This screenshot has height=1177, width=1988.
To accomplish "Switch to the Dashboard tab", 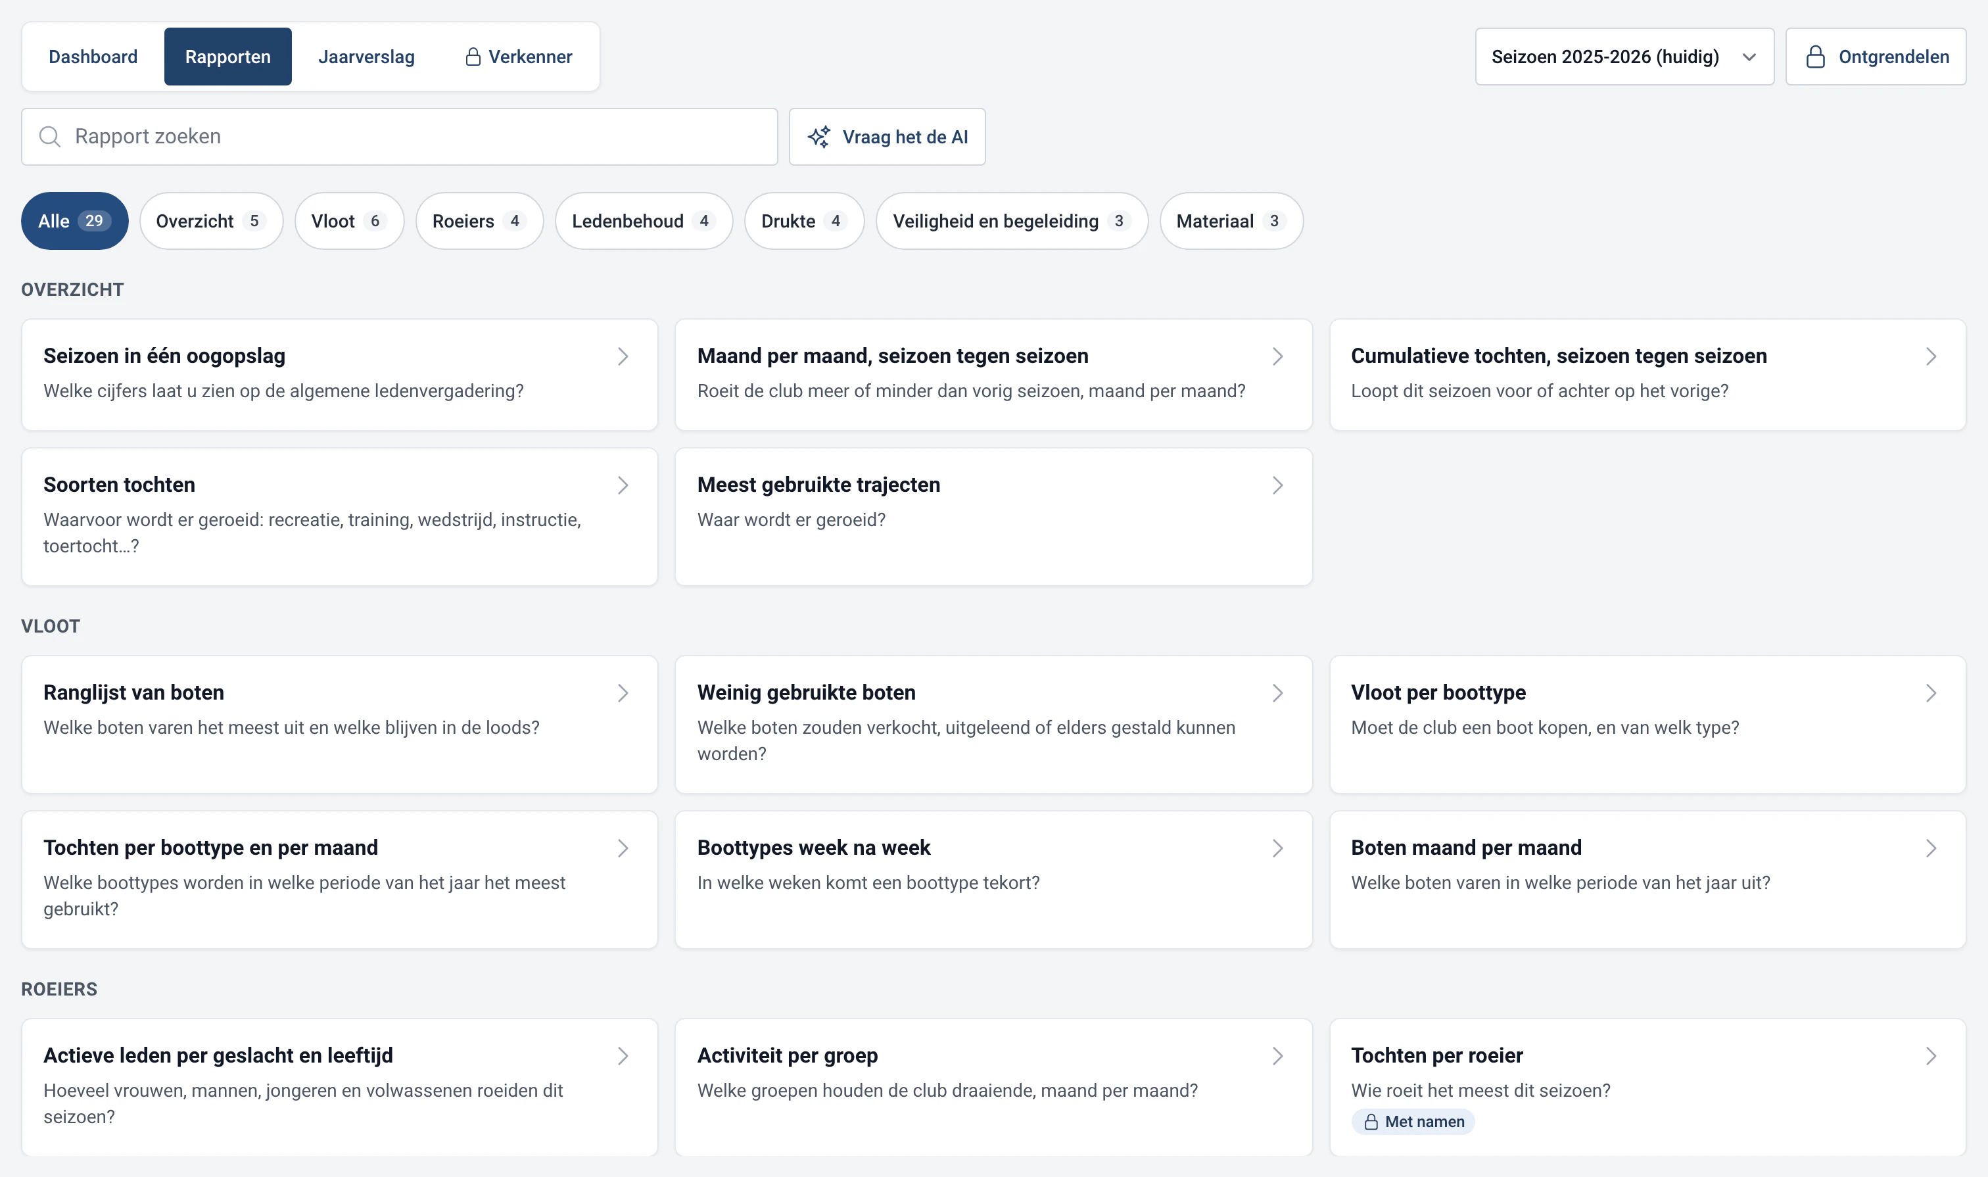I will pyautogui.click(x=93, y=57).
